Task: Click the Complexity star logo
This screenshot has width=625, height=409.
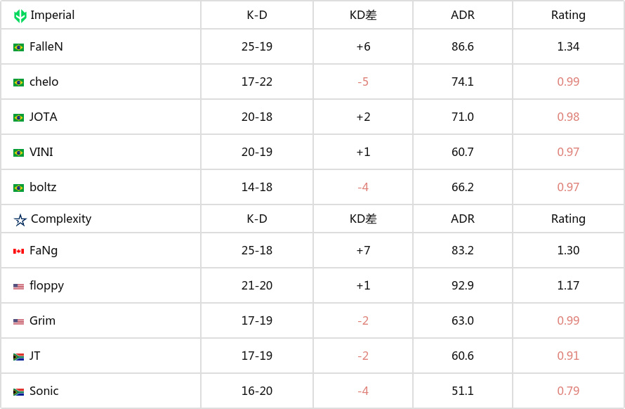Action: (20, 220)
